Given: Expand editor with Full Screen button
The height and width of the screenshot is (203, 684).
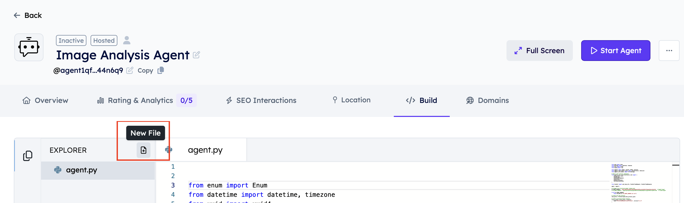Looking at the screenshot, I should [539, 51].
